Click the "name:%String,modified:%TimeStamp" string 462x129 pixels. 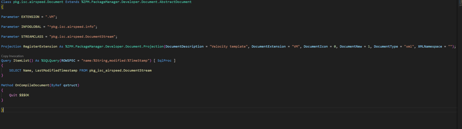(115, 61)
